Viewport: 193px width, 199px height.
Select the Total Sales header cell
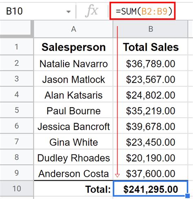(150, 47)
